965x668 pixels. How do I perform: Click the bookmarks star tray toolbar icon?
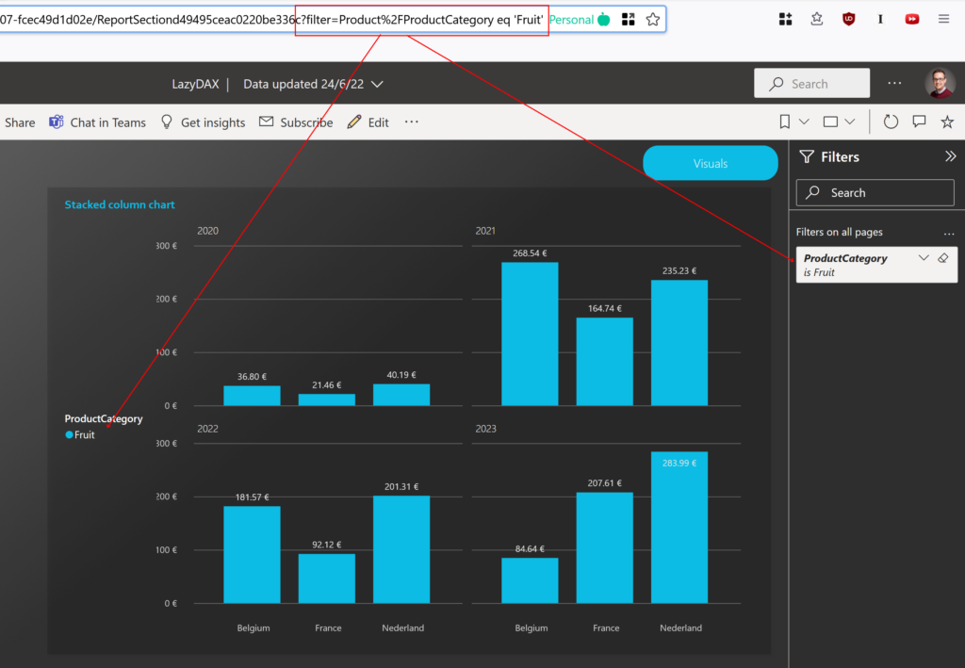tap(817, 19)
